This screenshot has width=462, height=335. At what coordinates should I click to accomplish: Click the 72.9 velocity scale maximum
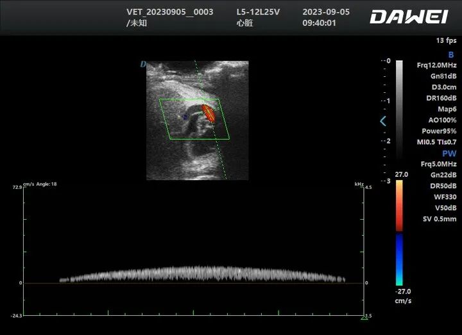17,187
